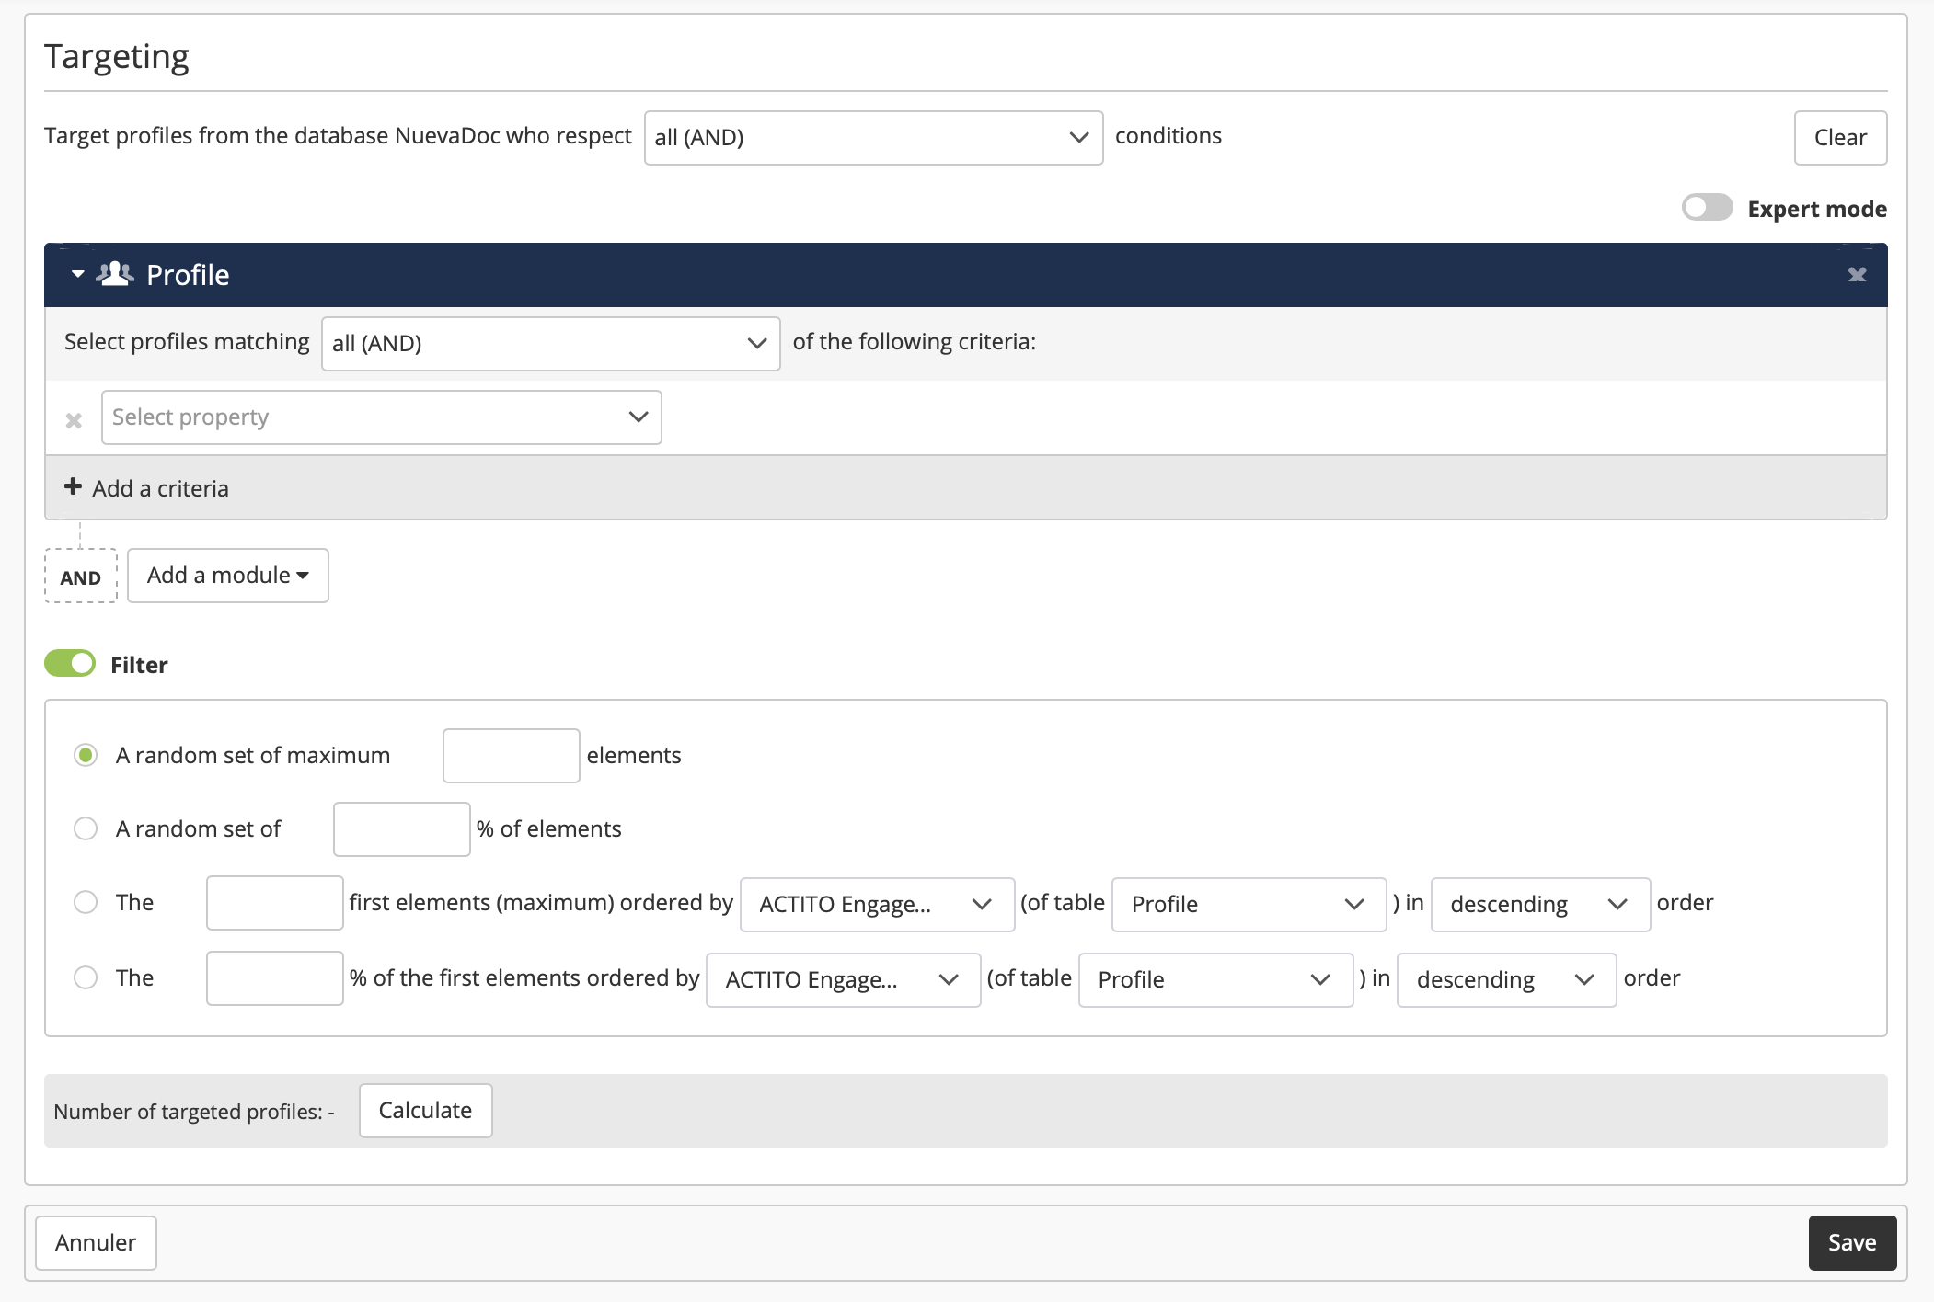Open ordered-by dropdown in '% of the first elements' row
The width and height of the screenshot is (1934, 1302).
pos(843,980)
